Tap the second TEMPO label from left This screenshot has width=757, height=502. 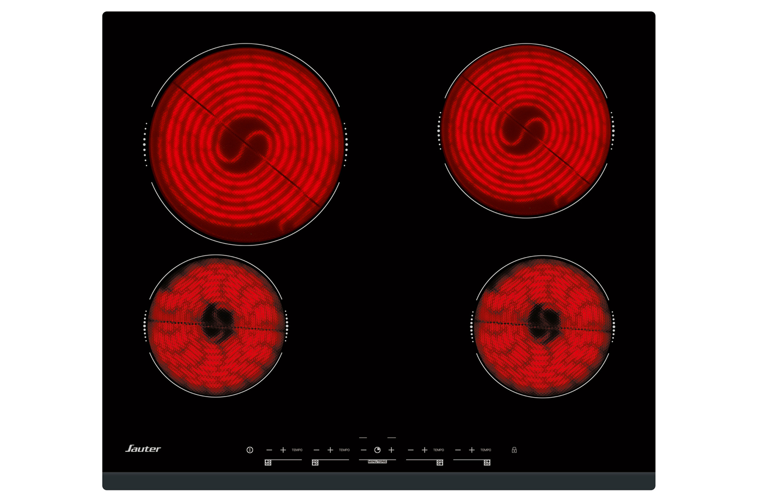(x=344, y=450)
